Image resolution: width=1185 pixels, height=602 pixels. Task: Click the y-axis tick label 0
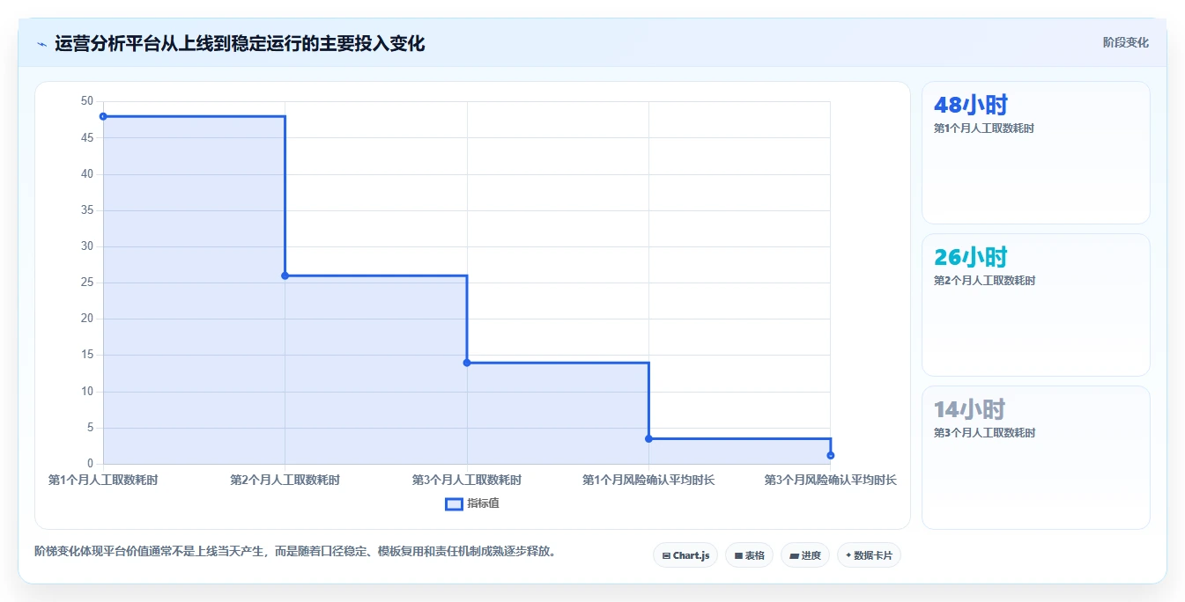click(x=90, y=464)
